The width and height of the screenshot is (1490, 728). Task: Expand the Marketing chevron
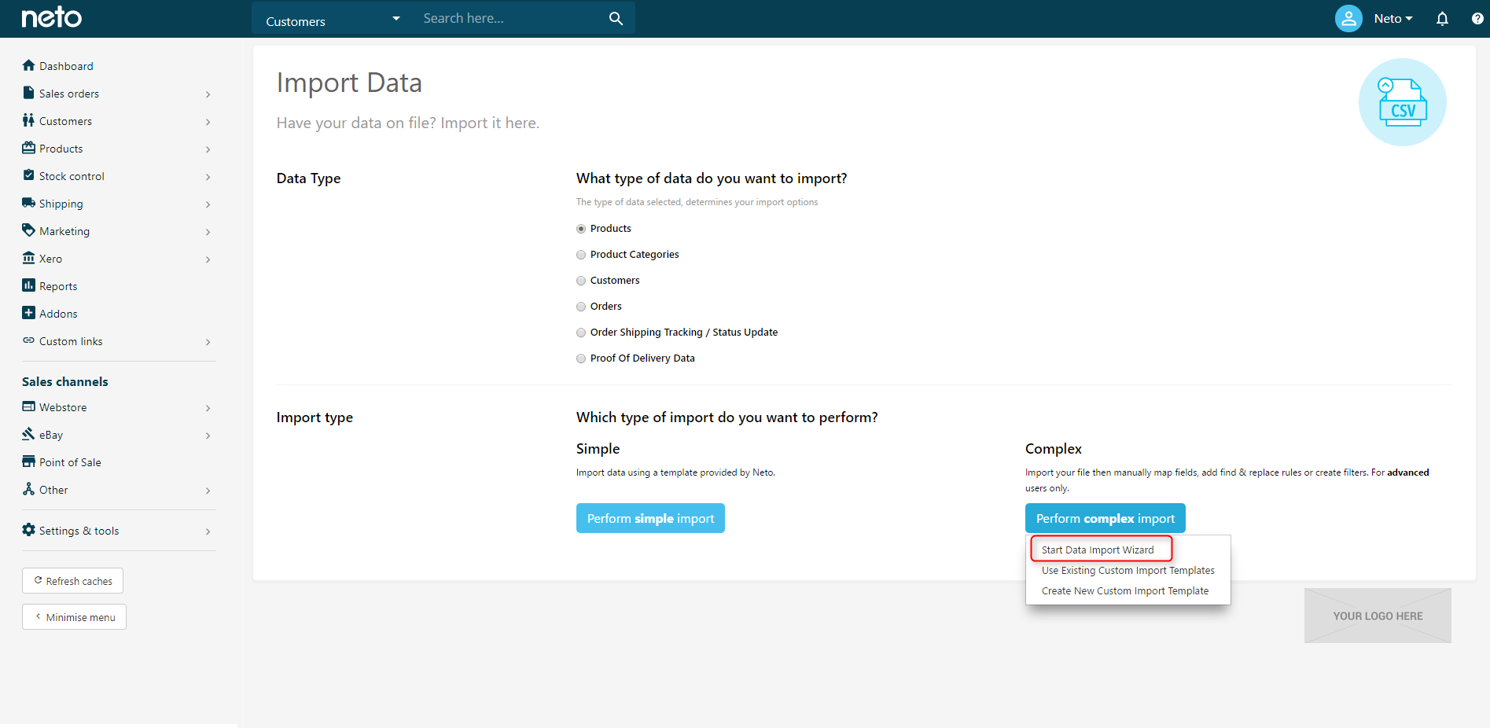click(x=208, y=232)
